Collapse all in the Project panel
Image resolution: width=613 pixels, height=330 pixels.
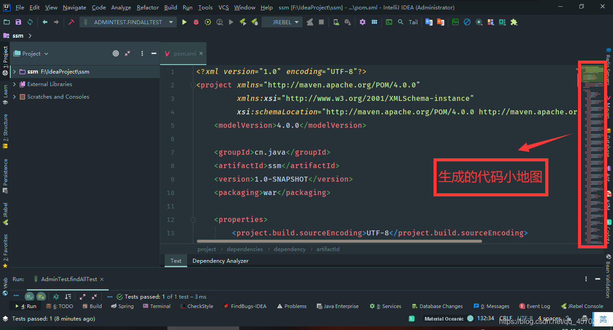(127, 53)
